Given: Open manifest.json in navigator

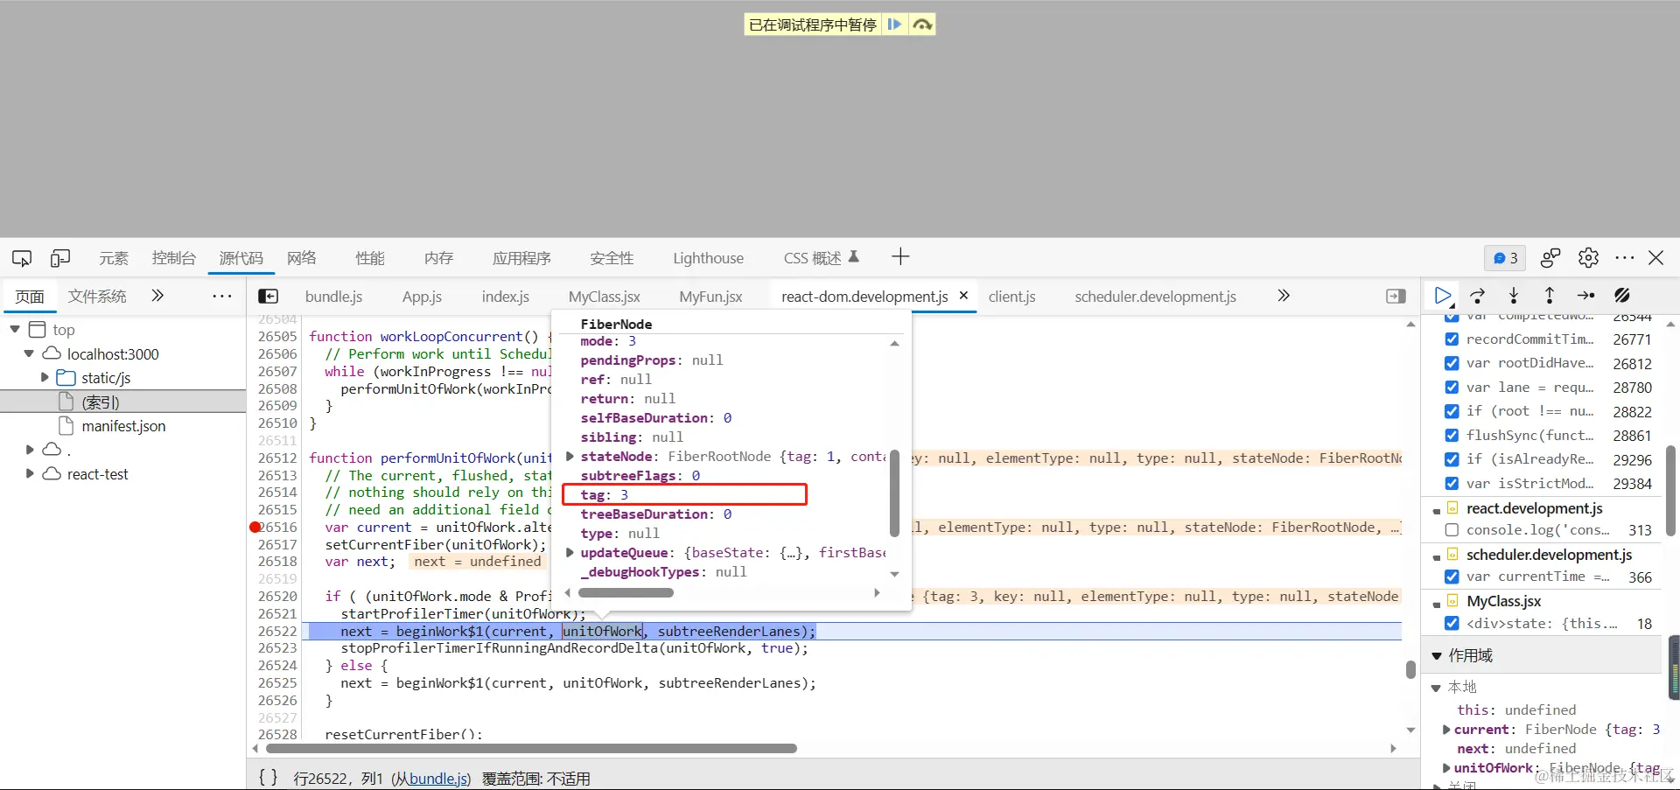Looking at the screenshot, I should point(123,426).
